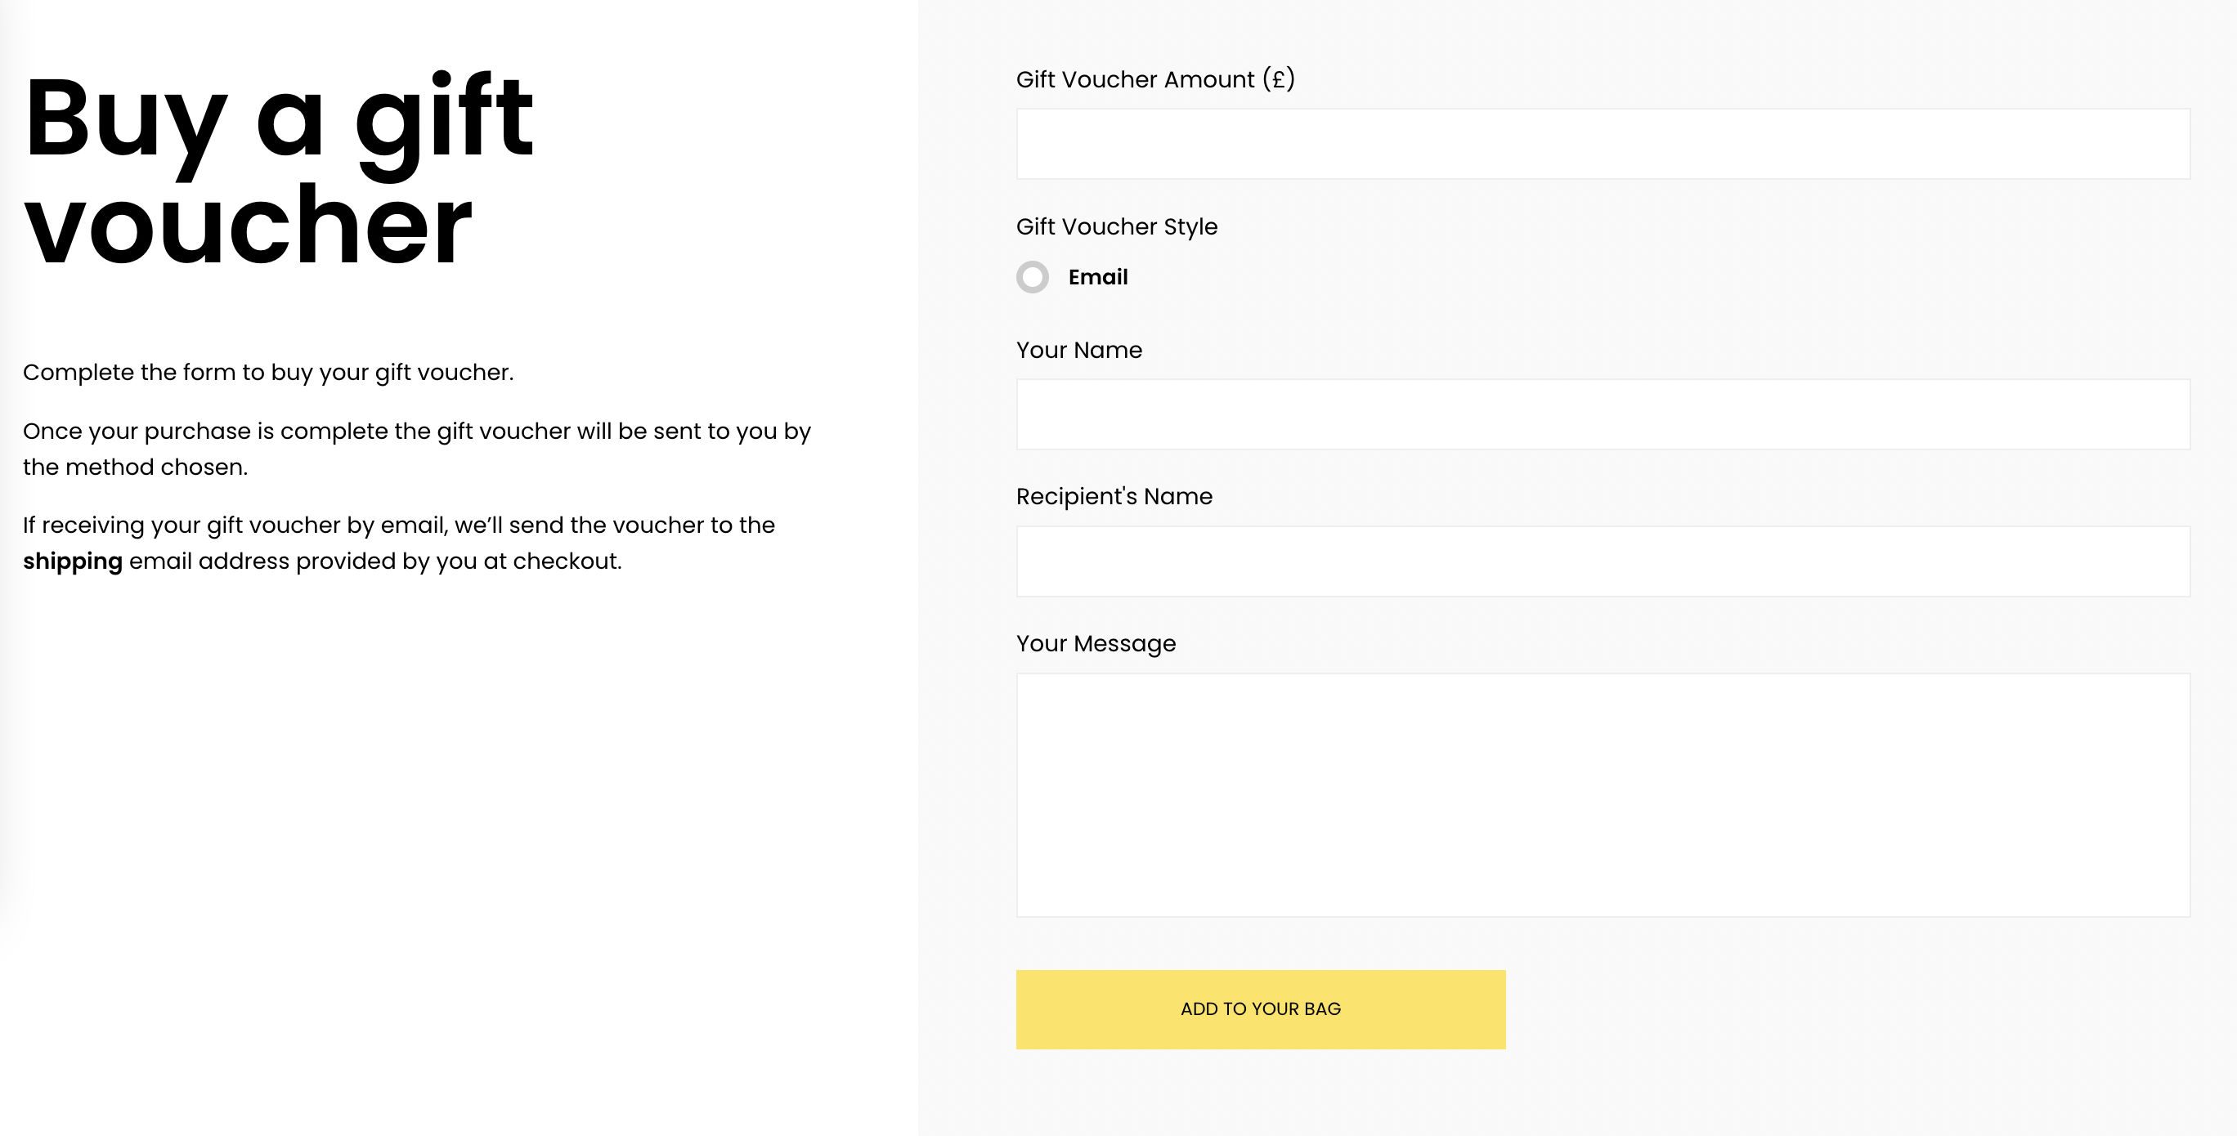Click the bold word 'shipping'
The image size is (2237, 1136).
click(73, 561)
